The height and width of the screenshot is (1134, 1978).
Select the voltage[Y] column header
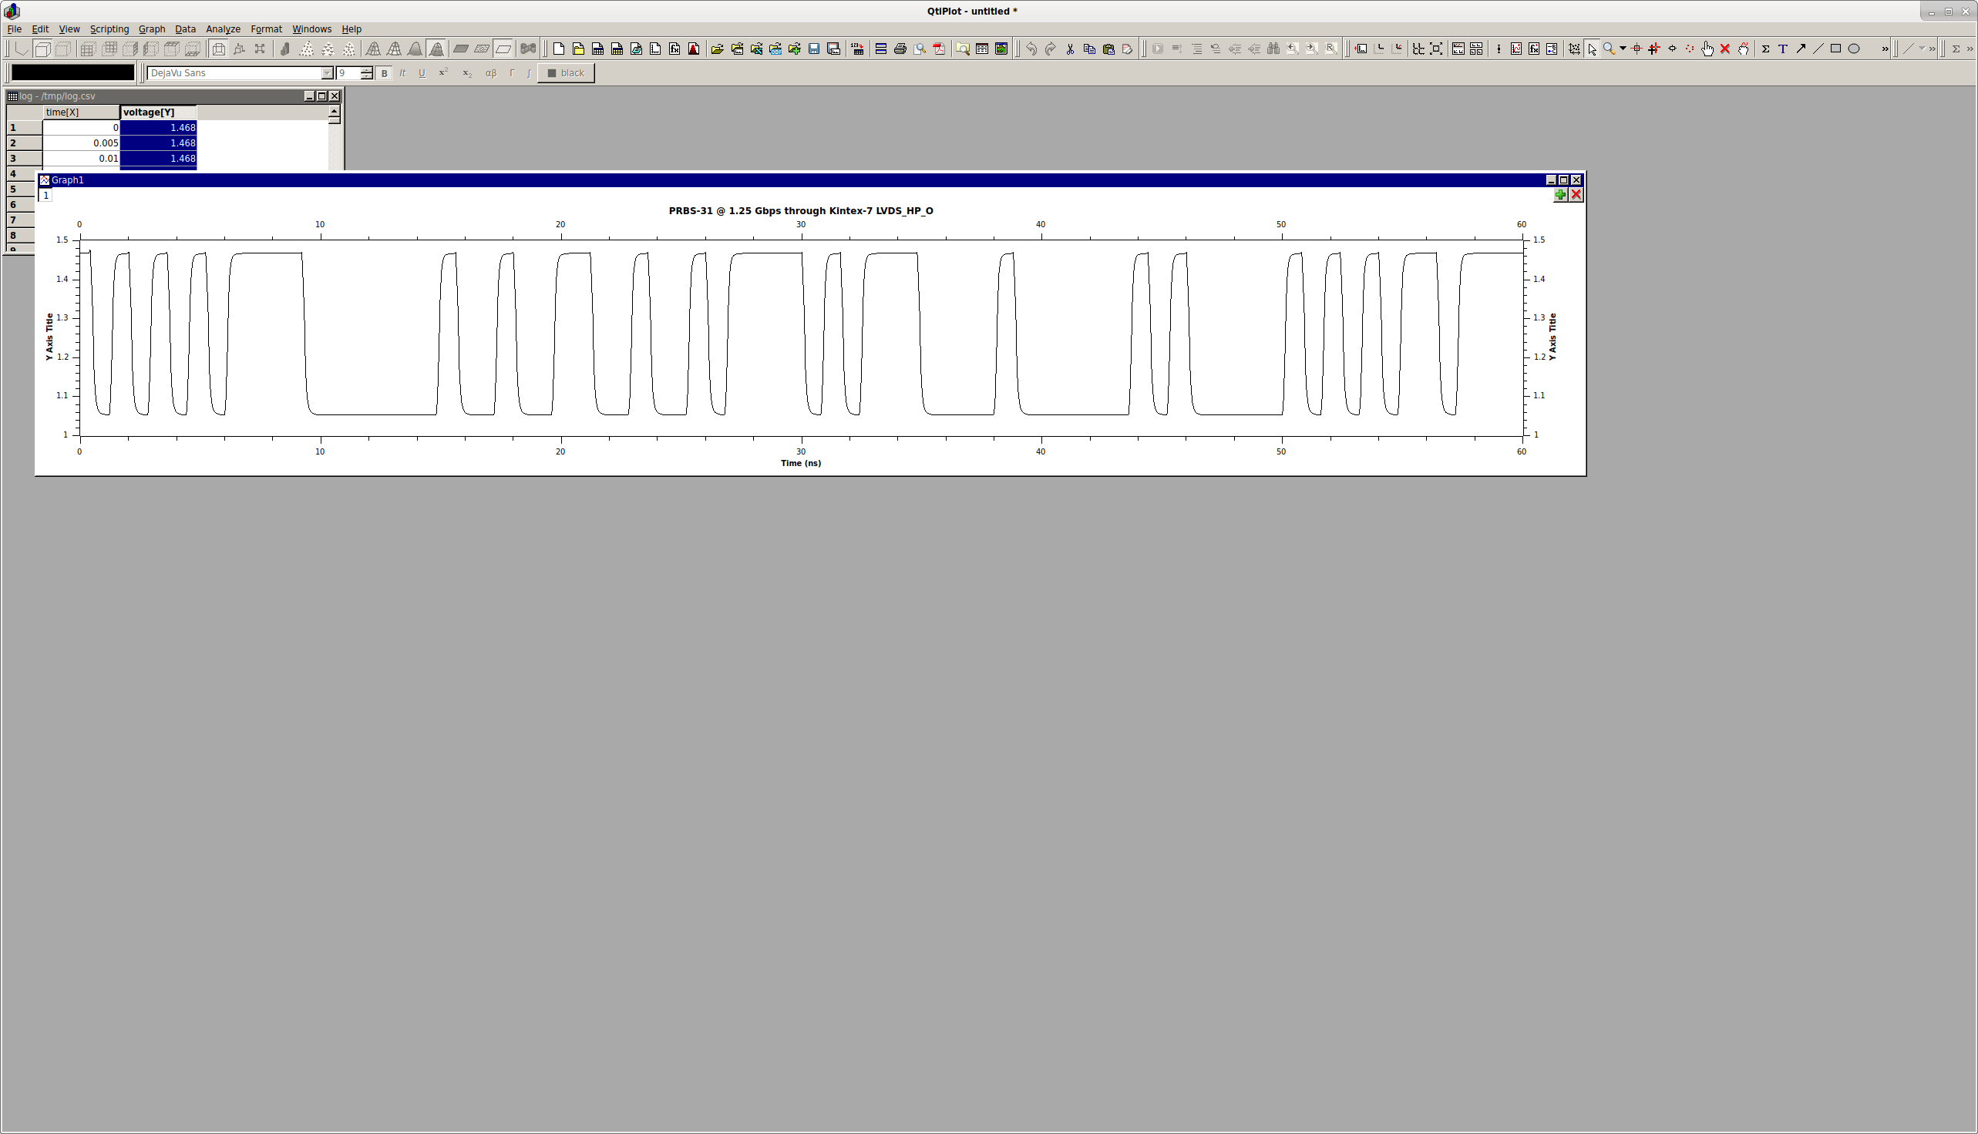159,112
